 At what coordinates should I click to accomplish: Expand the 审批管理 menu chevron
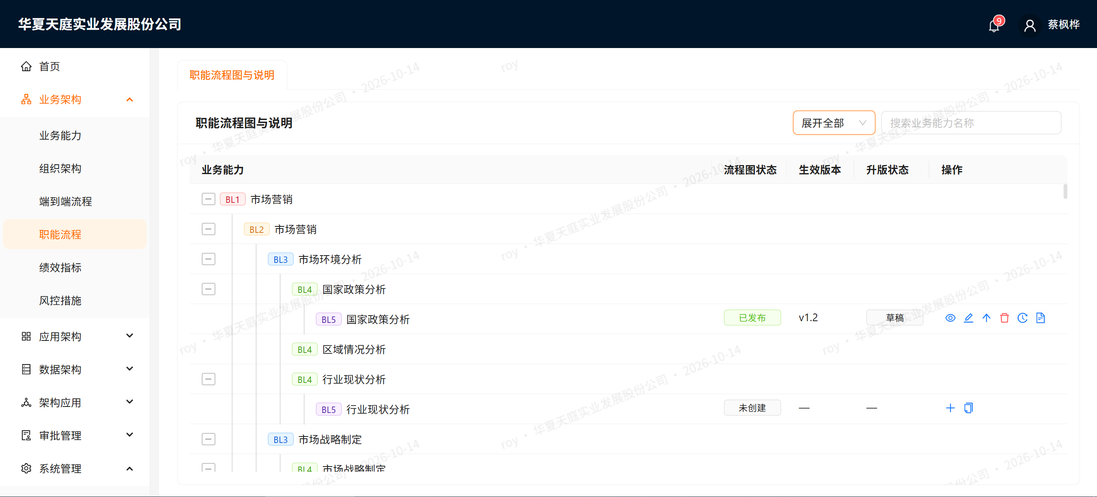(x=129, y=435)
